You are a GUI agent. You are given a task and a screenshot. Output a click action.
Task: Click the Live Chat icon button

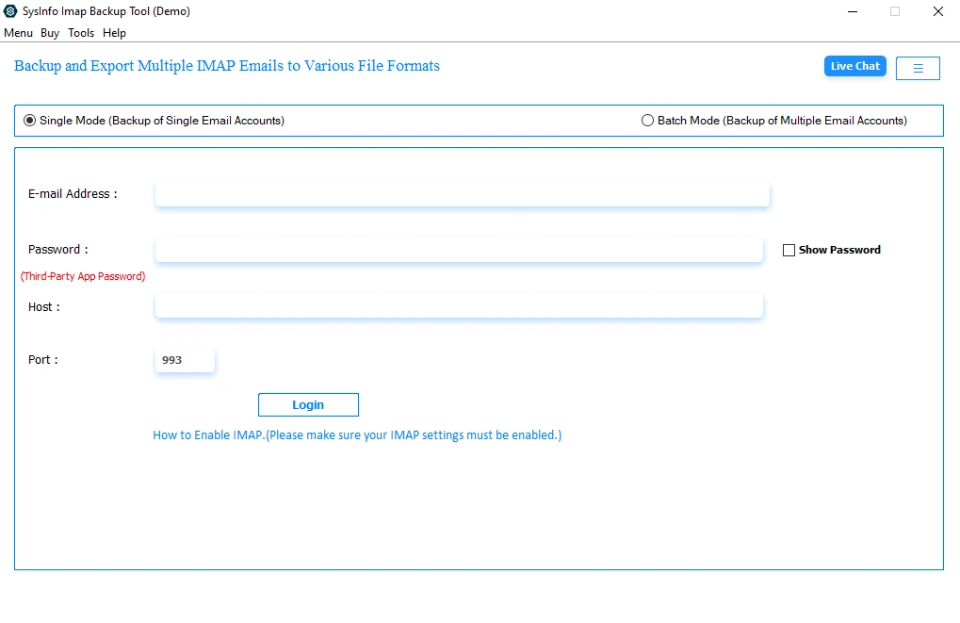854,66
